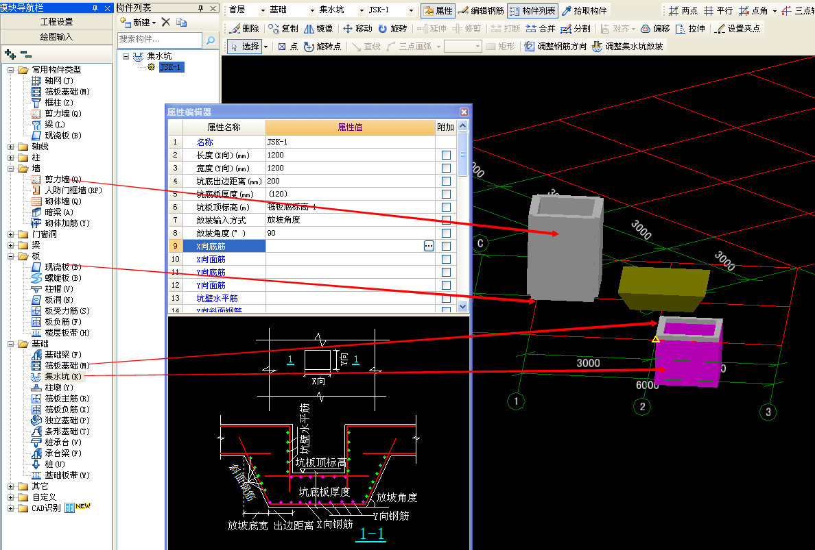
Task: Click the delete X icon in 构件列表
Action: (166, 22)
